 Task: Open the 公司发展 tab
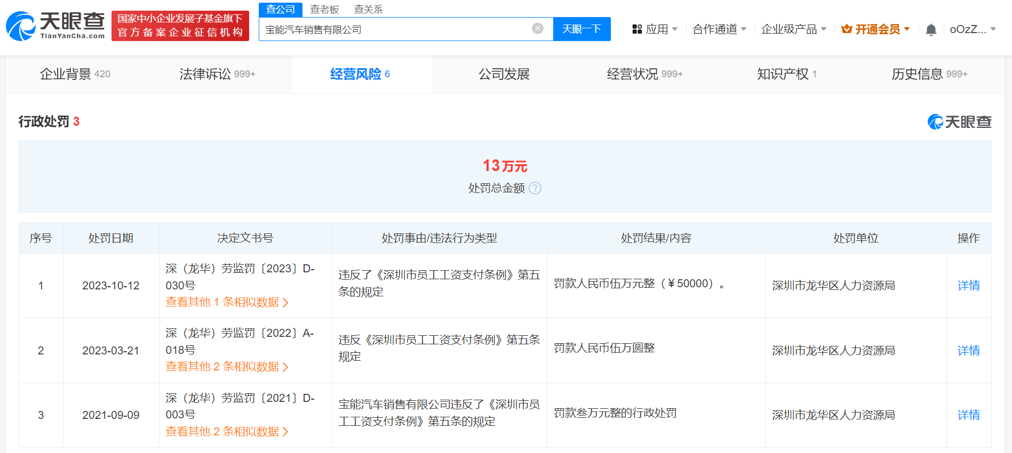pos(504,74)
